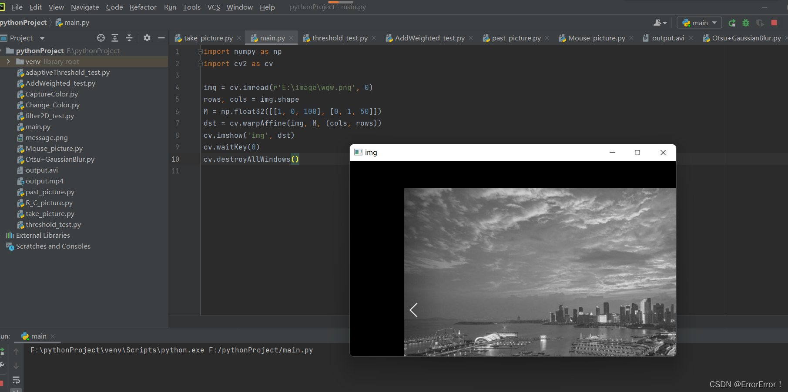Open the Run menu
Screen dimensions: 788x392
click(170, 7)
